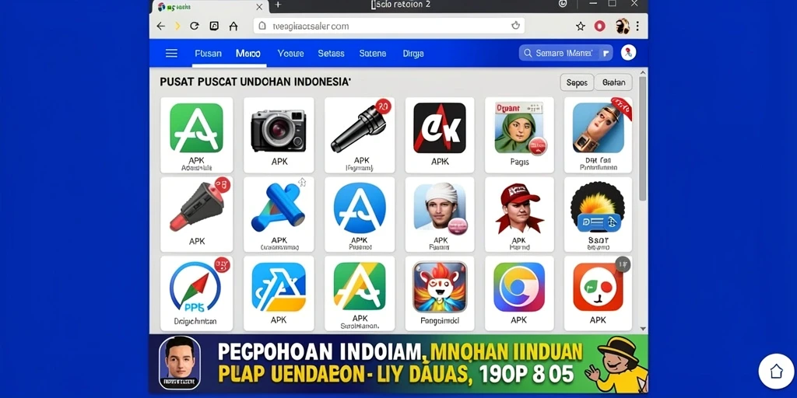Open a new browser tab
This screenshot has height=398, width=797.
pyautogui.click(x=278, y=5)
